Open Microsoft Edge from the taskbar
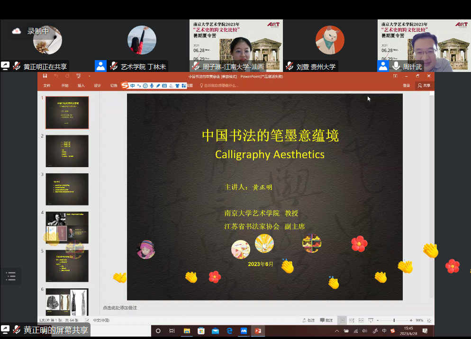This screenshot has height=339, width=471. click(x=230, y=330)
